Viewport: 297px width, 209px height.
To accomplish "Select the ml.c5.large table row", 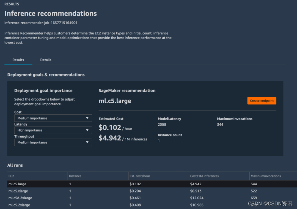I will click(152, 184).
